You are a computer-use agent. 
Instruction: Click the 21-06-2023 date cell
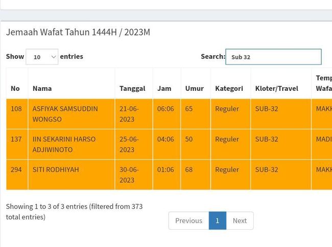pyautogui.click(x=129, y=114)
